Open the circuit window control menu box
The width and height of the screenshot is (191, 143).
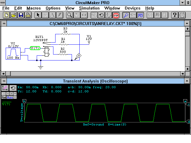point(4,24)
